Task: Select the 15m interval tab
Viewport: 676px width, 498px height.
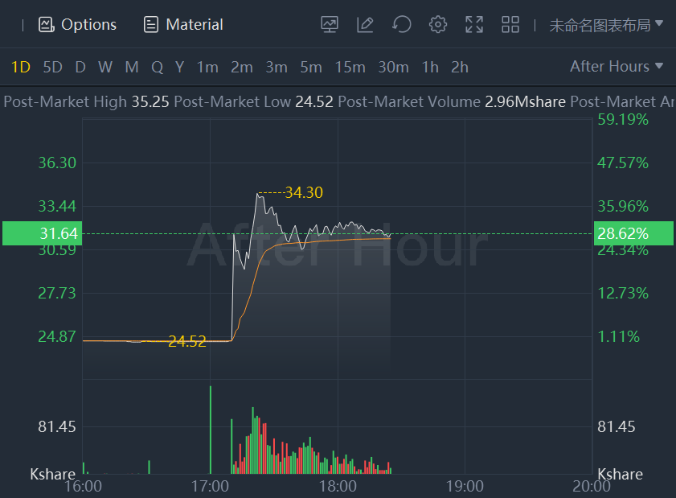Action: click(x=350, y=68)
